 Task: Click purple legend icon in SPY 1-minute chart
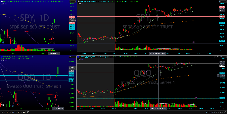(83, 4)
